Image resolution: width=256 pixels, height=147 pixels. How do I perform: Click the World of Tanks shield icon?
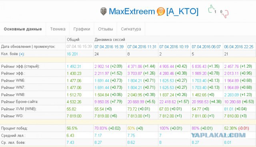click(103, 12)
